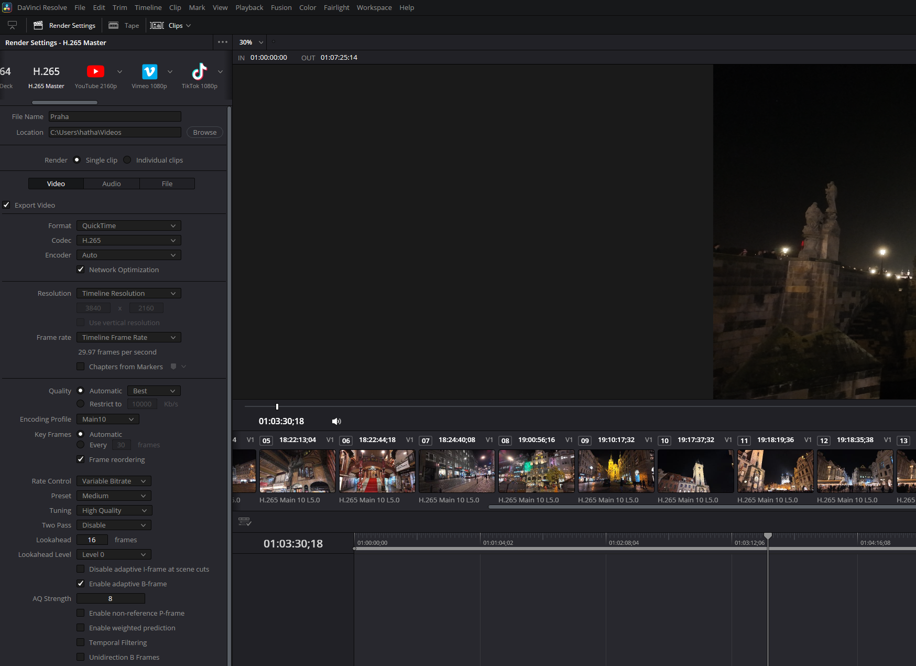Expand the Format QuickTime dropdown
Viewport: 916px width, 666px height.
128,225
